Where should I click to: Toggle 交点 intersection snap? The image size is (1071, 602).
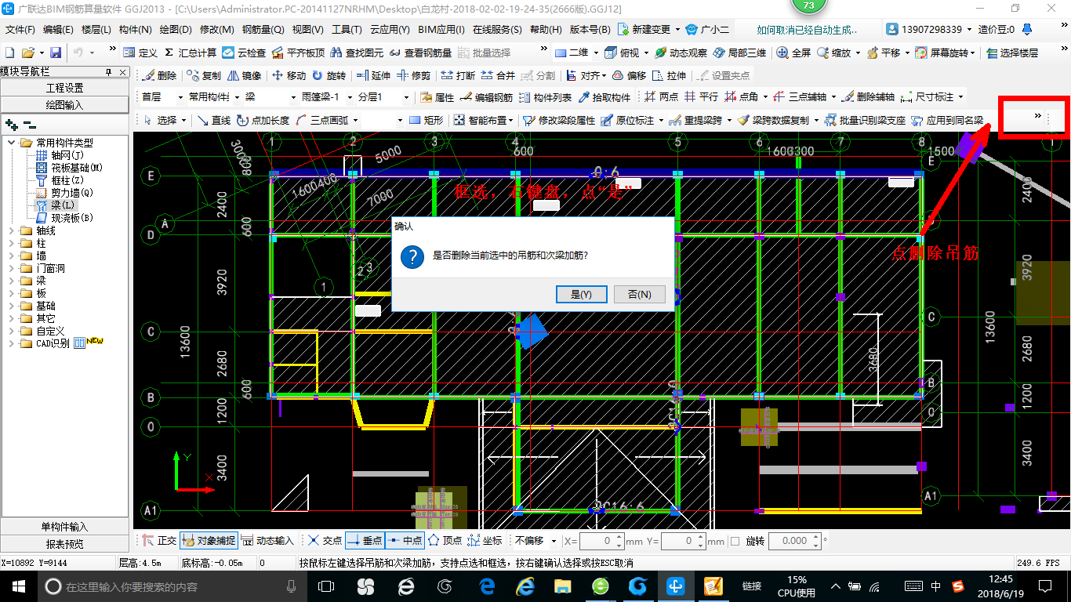325,540
